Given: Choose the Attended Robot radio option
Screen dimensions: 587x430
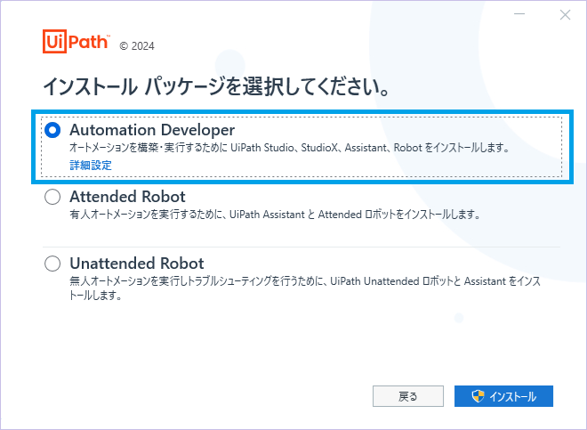Looking at the screenshot, I should pos(52,197).
